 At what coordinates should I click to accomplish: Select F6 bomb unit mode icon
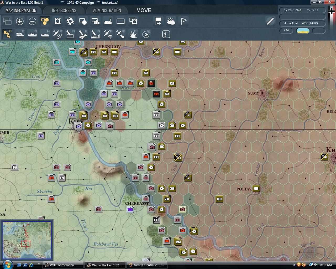70,34
